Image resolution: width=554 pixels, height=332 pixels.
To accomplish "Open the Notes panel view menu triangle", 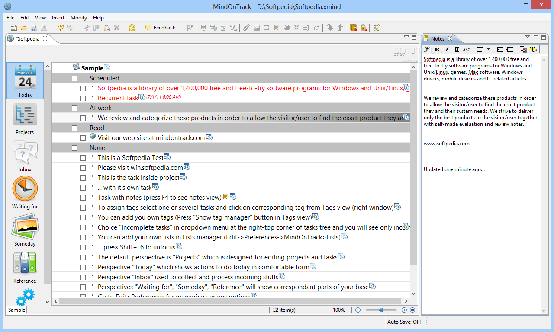I will coord(527,38).
